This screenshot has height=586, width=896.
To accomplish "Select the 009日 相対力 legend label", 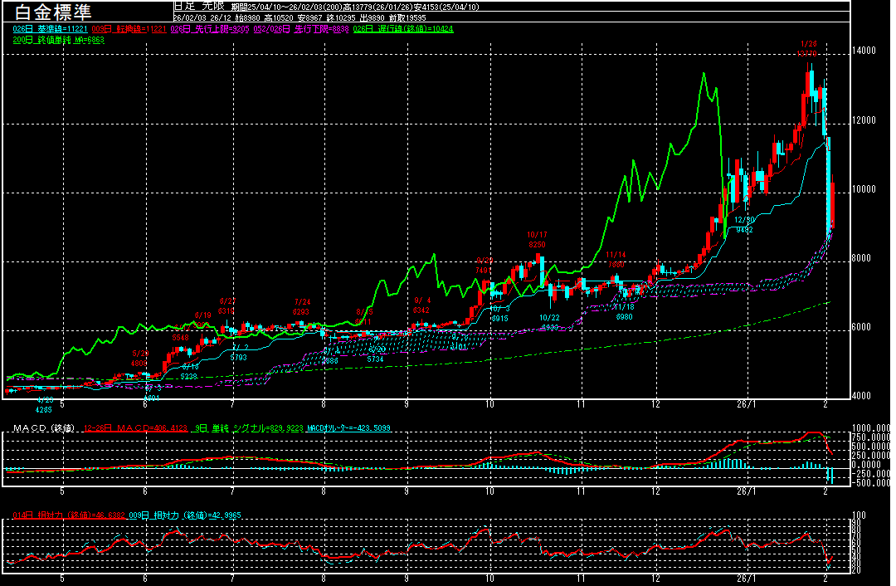I will click(x=184, y=515).
